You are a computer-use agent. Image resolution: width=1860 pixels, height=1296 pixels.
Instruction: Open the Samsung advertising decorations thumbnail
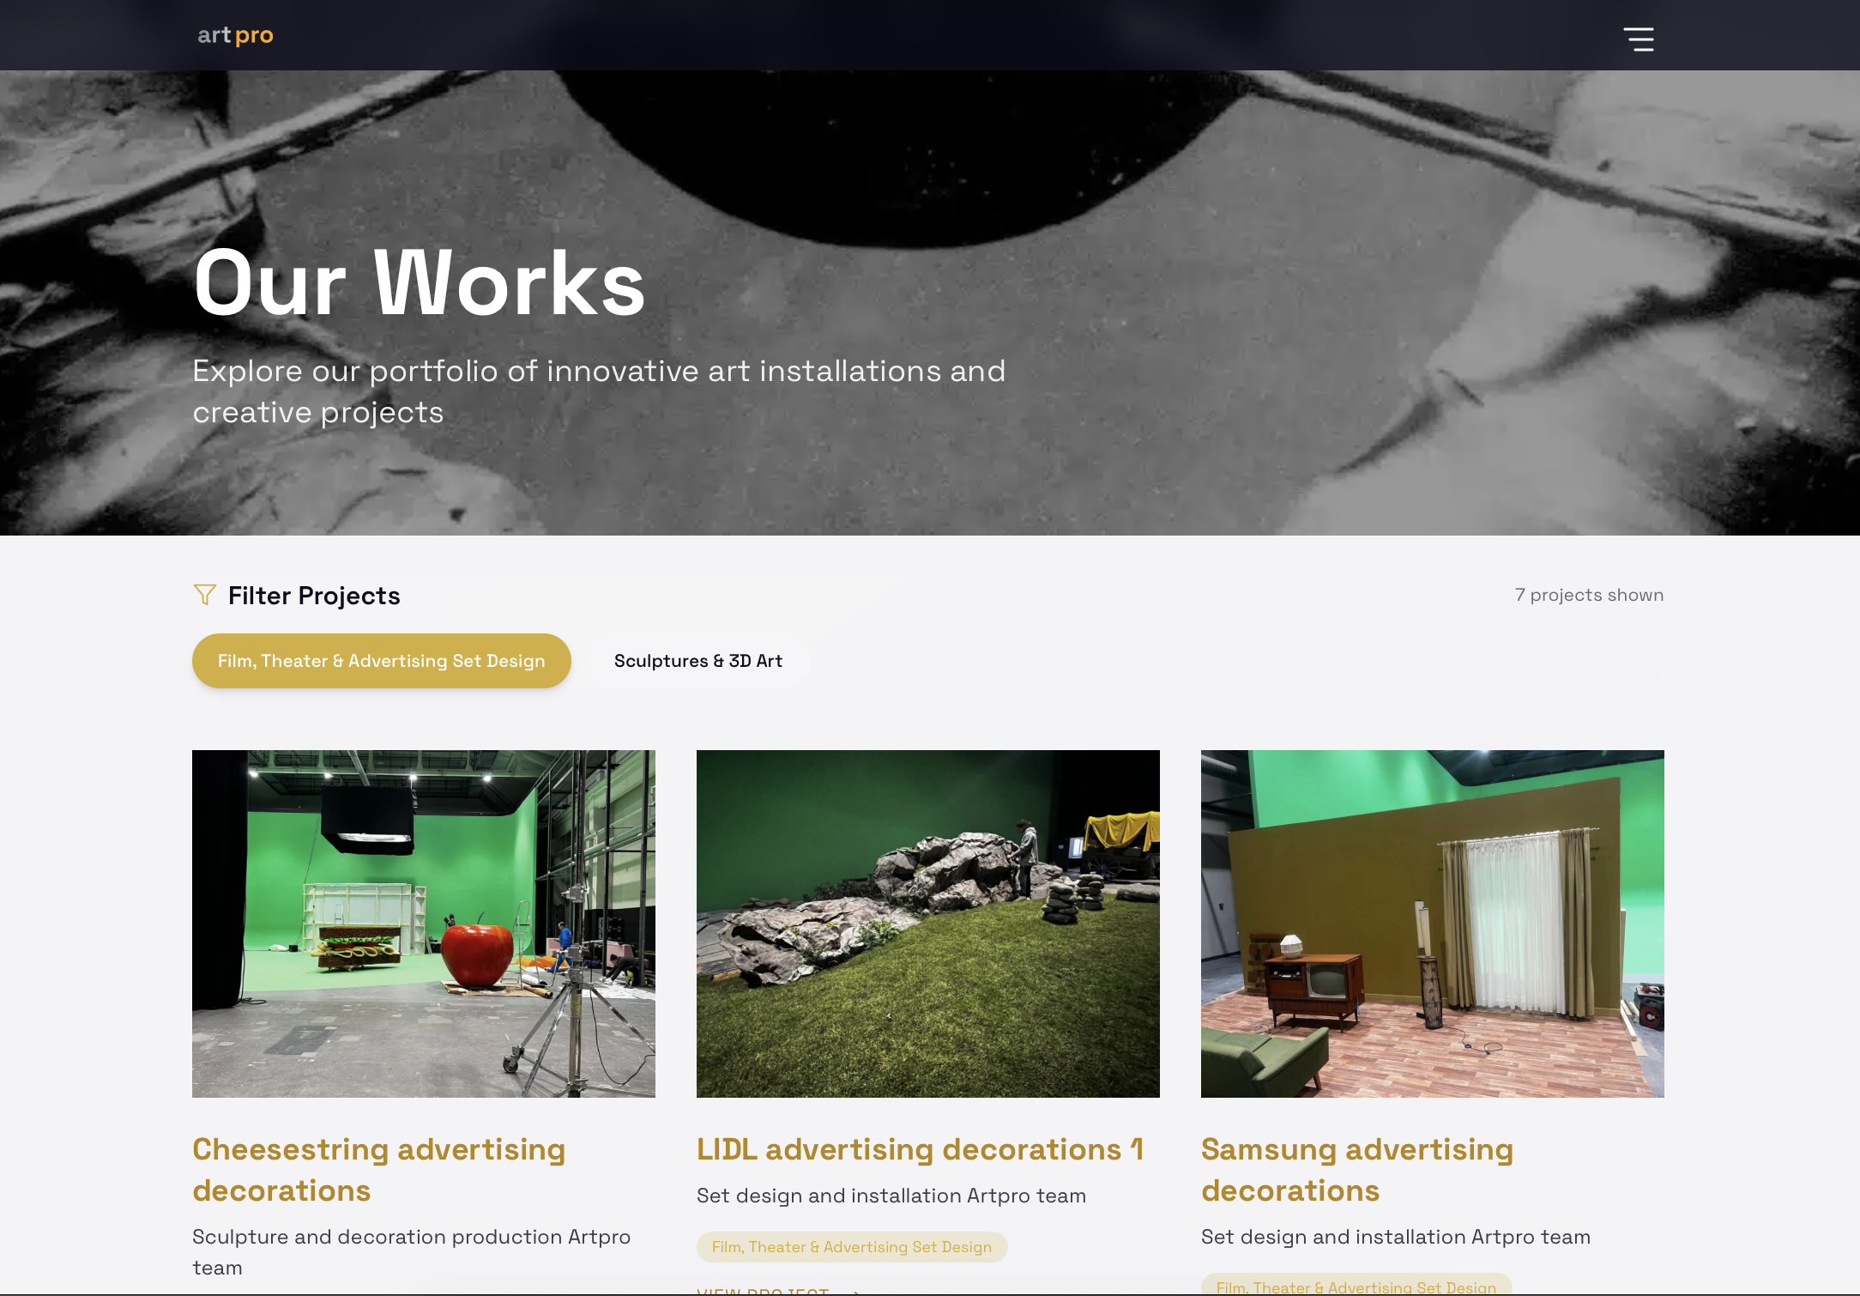point(1433,924)
